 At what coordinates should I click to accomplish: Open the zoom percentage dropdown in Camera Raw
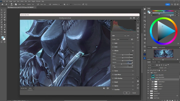click(x=33, y=88)
